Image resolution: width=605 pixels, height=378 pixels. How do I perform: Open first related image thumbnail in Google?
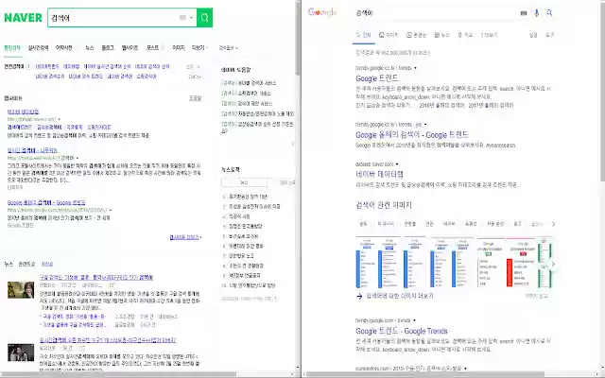pyautogui.click(x=378, y=263)
